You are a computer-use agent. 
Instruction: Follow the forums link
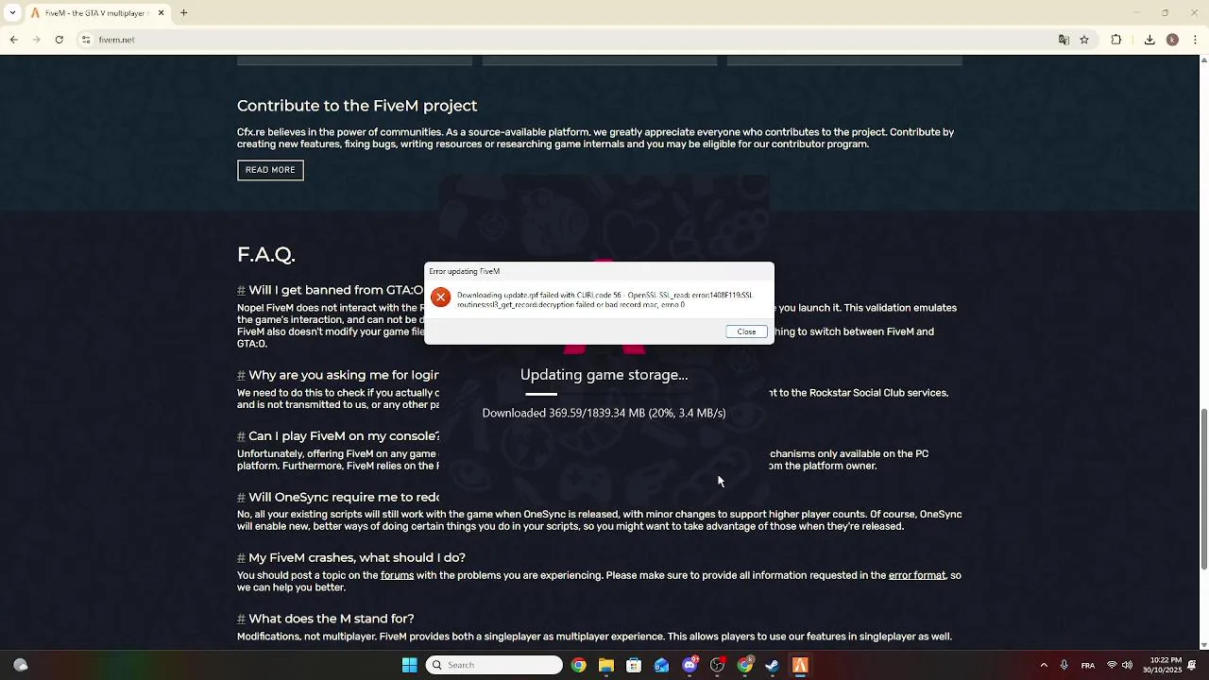tap(397, 575)
